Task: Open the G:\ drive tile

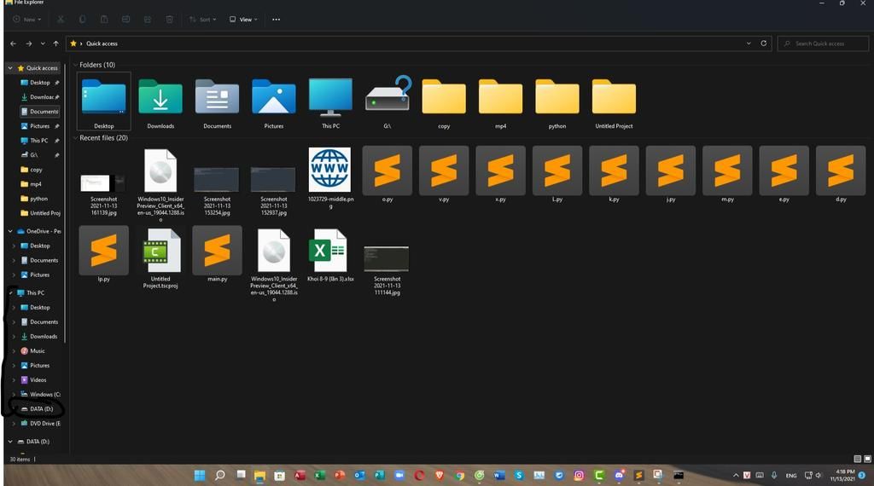Action: pos(387,103)
